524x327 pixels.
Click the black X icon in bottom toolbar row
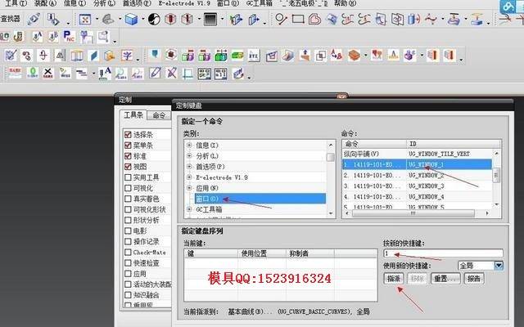point(48,73)
